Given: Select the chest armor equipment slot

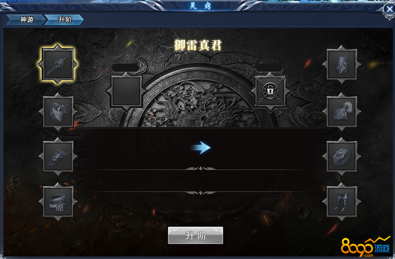Looking at the screenshot, I should [58, 111].
